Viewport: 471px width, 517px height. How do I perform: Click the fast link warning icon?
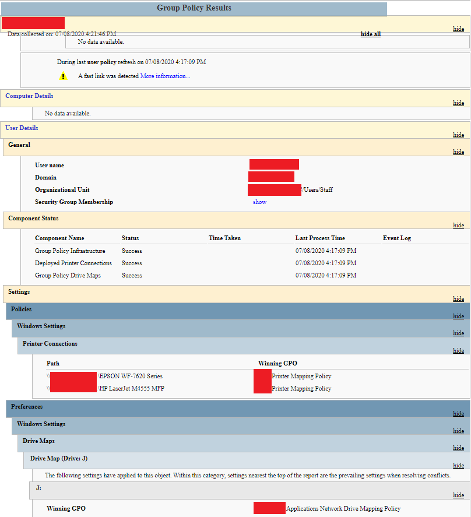(62, 76)
